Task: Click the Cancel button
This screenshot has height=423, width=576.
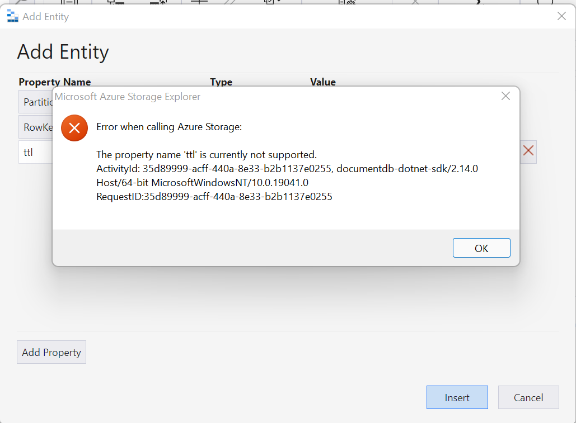Action: (528, 397)
